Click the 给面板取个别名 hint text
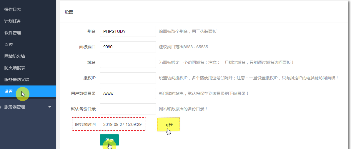The width and height of the screenshot is (351, 149). click(x=188, y=31)
